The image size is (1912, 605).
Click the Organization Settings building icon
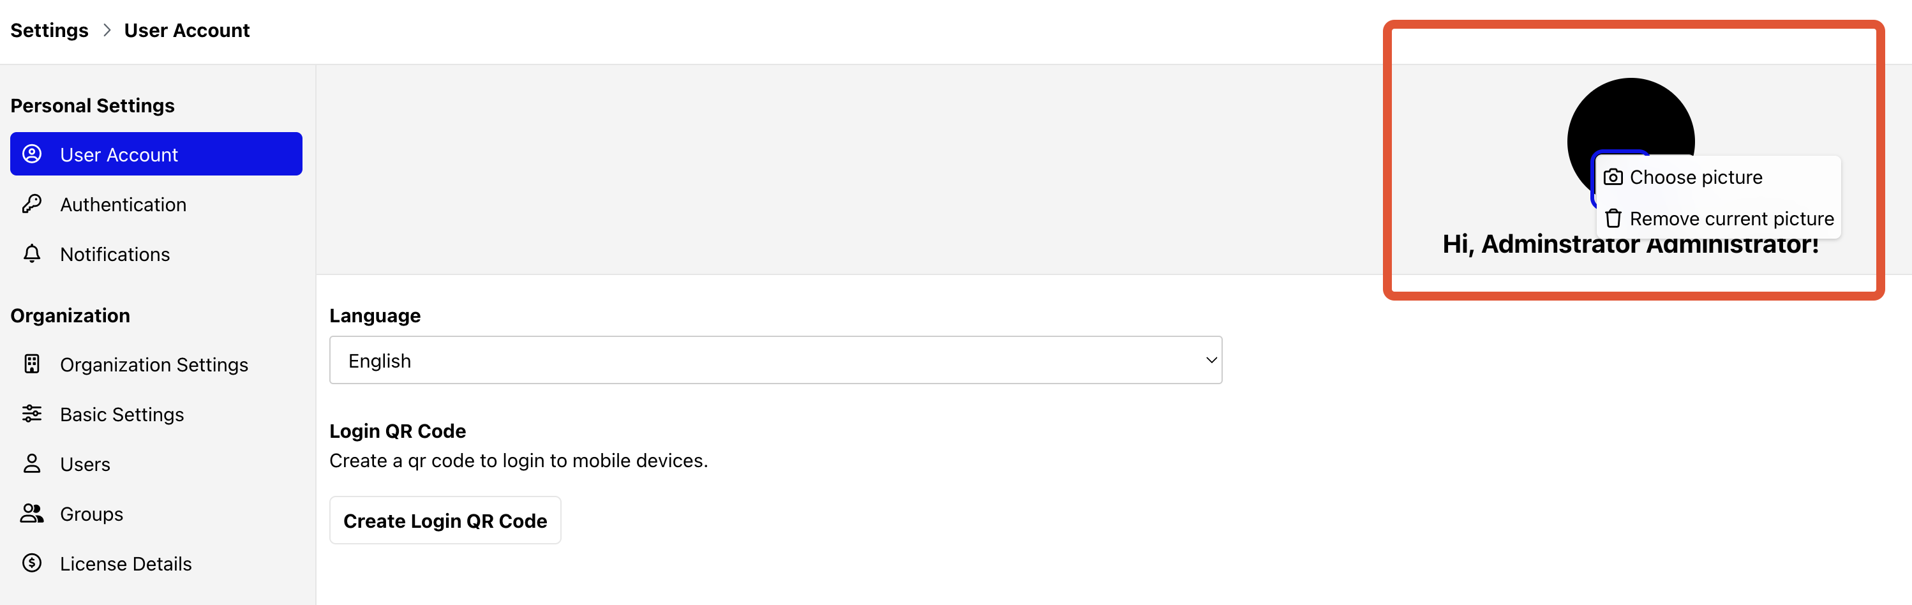pyautogui.click(x=32, y=364)
